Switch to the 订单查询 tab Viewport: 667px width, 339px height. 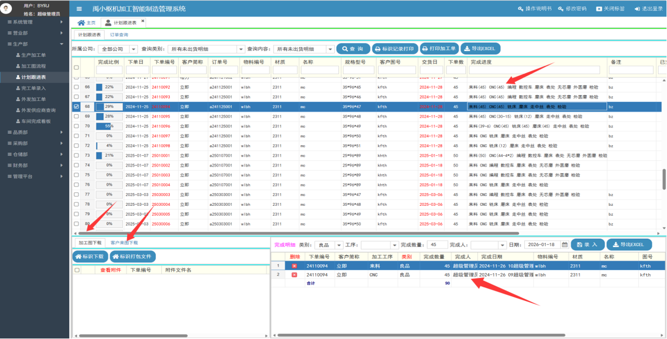coord(119,35)
